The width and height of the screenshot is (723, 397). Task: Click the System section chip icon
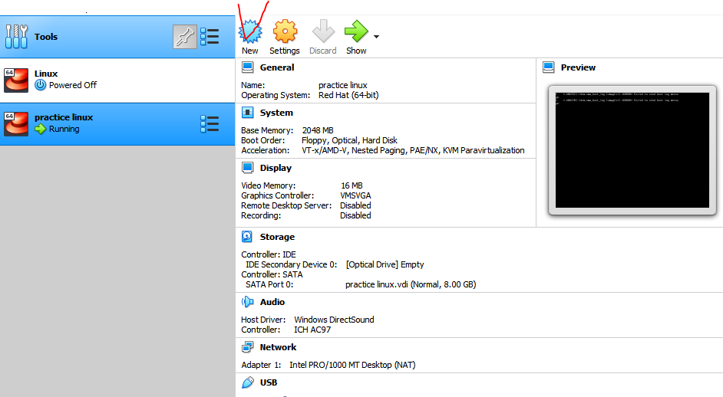(248, 113)
